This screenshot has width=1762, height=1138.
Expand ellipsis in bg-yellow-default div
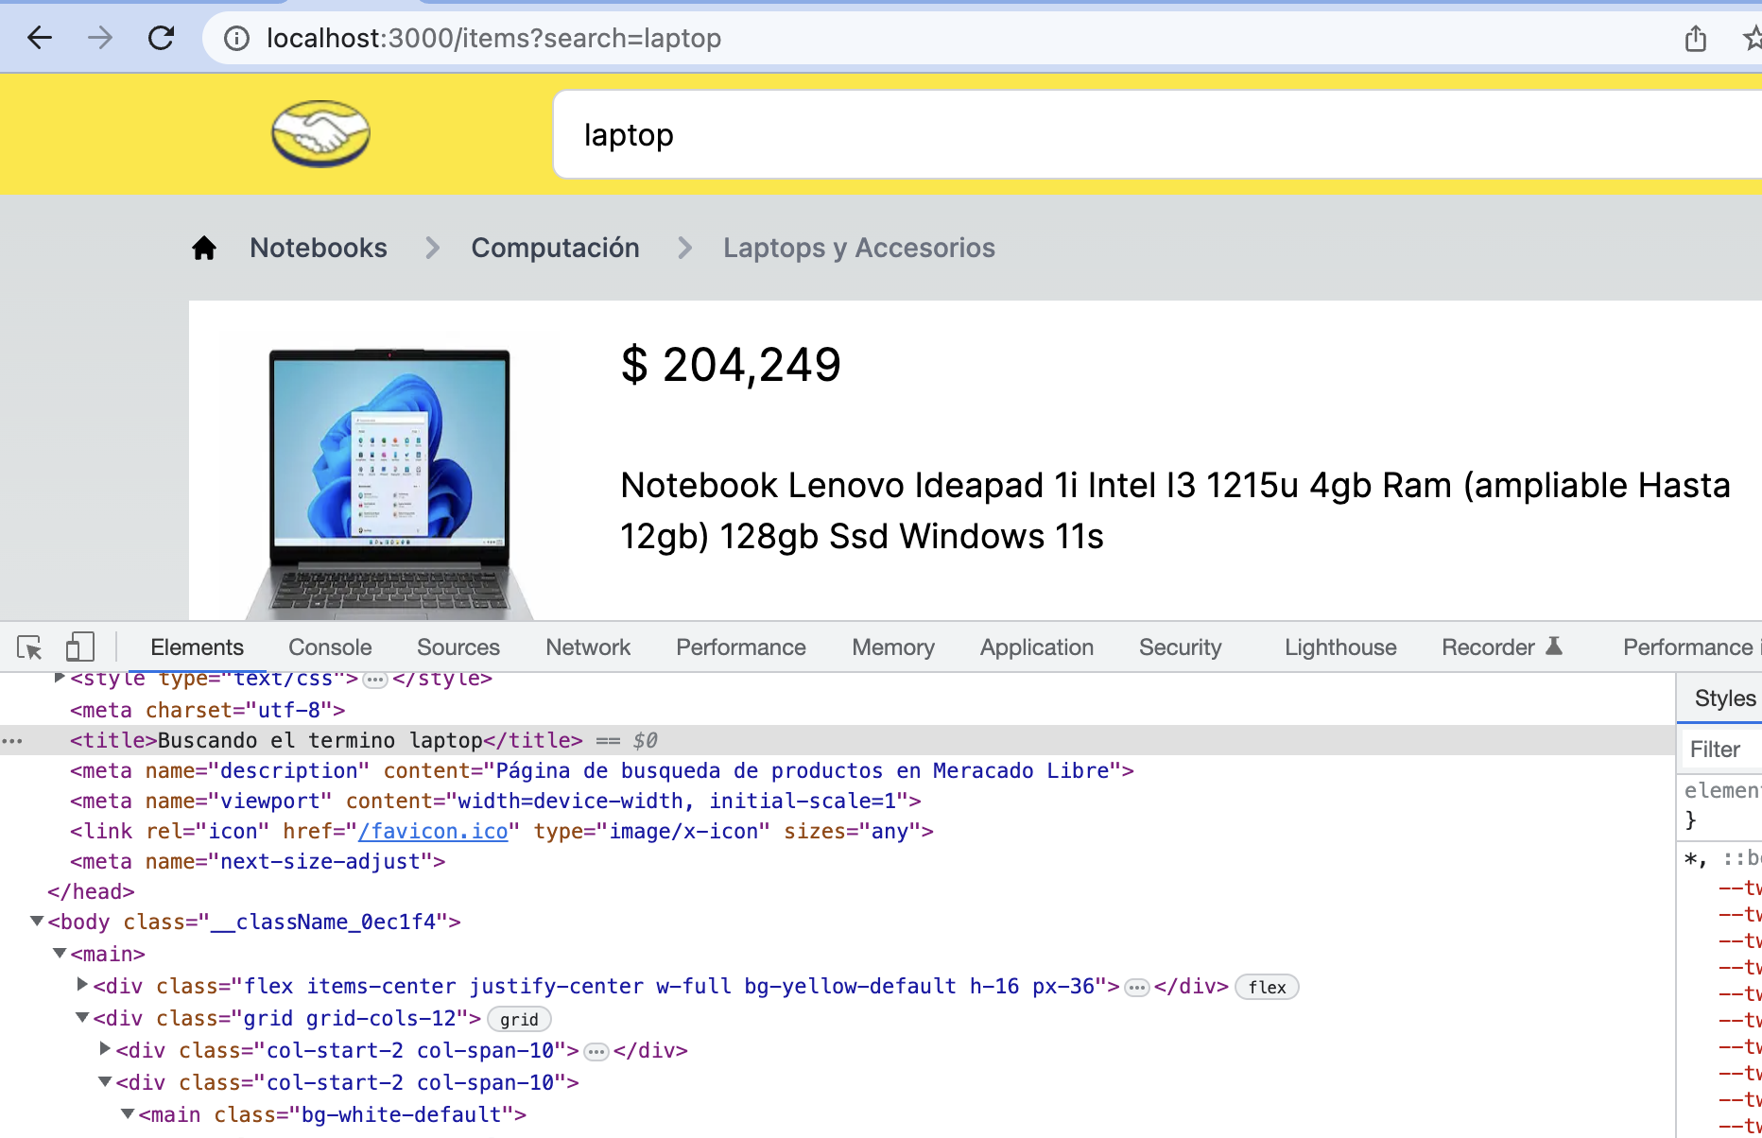click(1136, 988)
